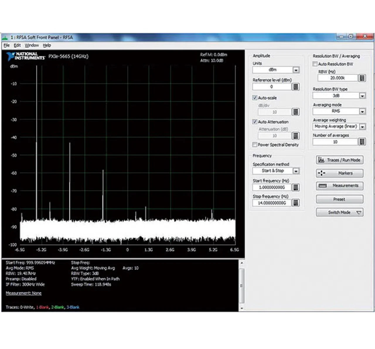Click the Attn: 10.0dB readout
Image resolution: width=375 pixels, height=349 pixels.
[x=212, y=61]
